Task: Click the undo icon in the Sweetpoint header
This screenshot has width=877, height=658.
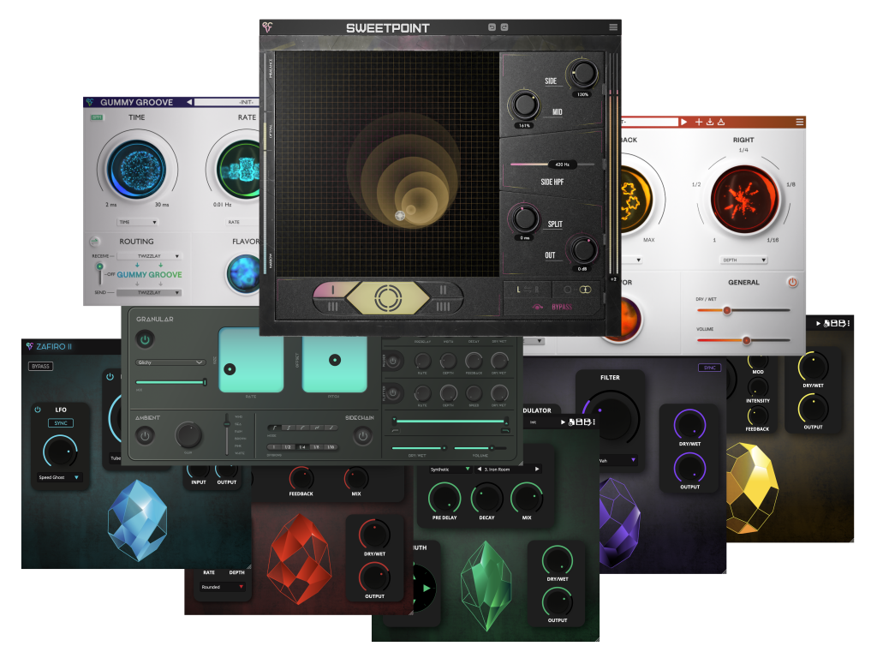Action: pyautogui.click(x=492, y=27)
